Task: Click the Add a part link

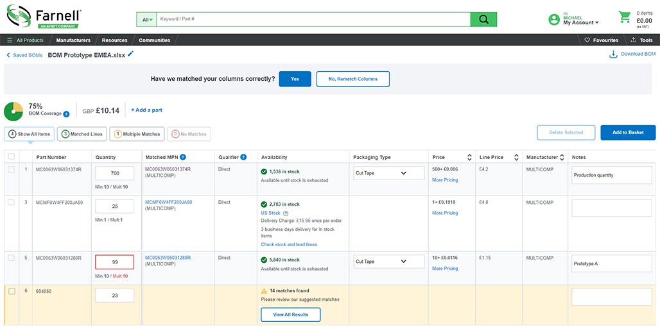Action: click(146, 110)
